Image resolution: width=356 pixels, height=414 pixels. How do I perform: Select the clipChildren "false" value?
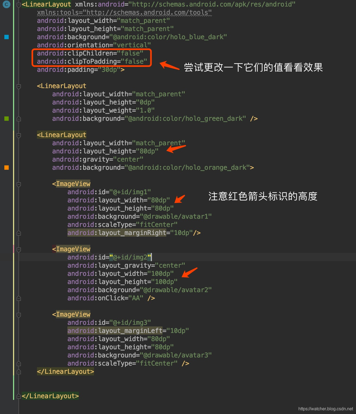132,53
